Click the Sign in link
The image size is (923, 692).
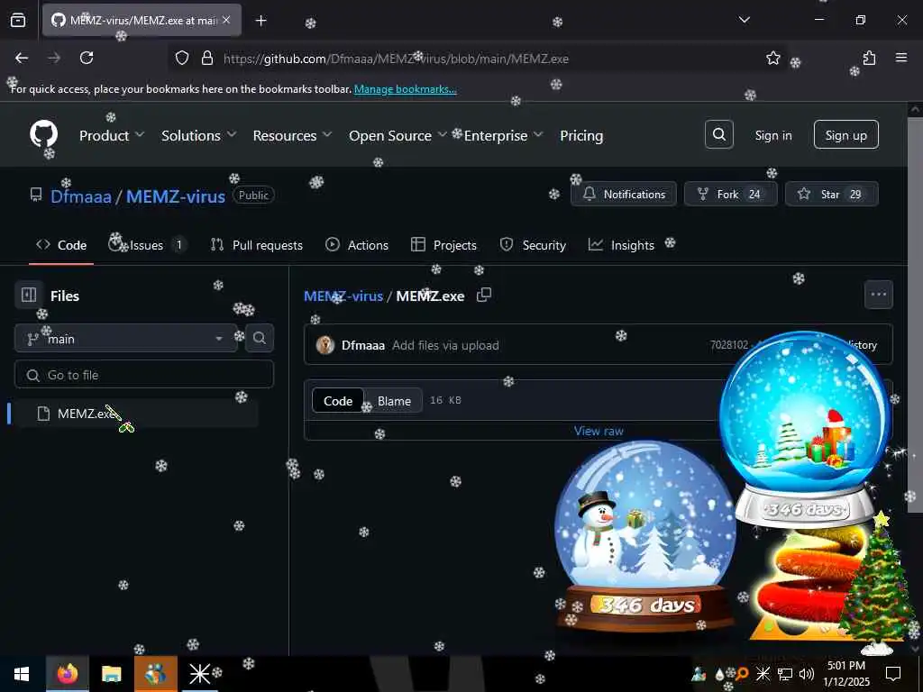pyautogui.click(x=772, y=135)
